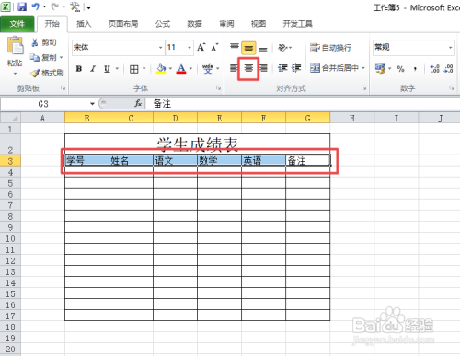Switch to the 公式 (Formulas) tab
Image resolution: width=460 pixels, height=356 pixels.
(x=163, y=24)
